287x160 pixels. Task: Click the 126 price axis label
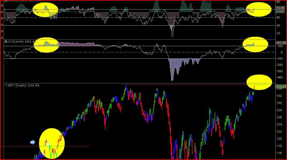pyautogui.click(x=279, y=117)
